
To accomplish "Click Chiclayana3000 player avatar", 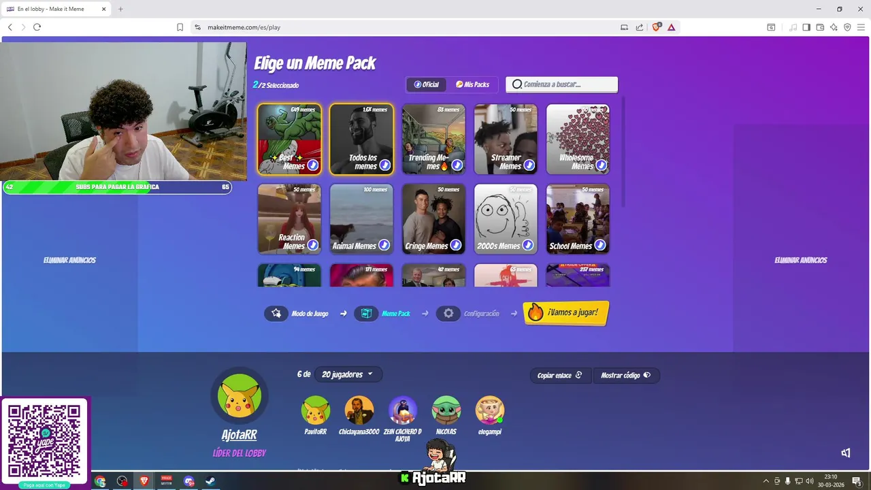I will (359, 410).
